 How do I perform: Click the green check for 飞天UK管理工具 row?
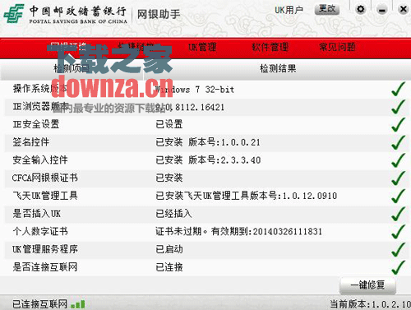click(x=399, y=196)
